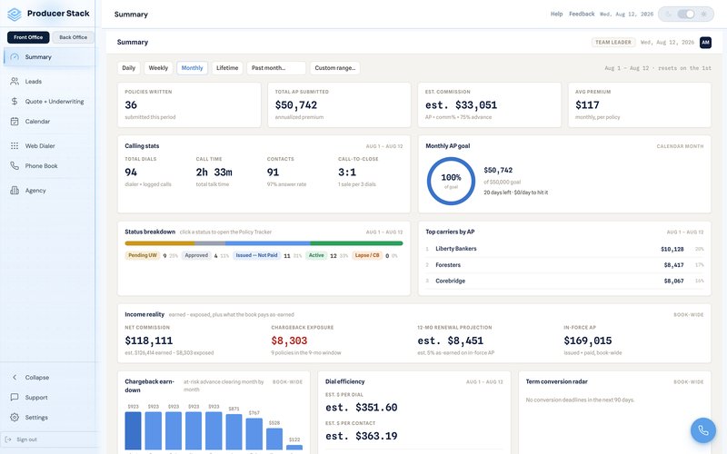The image size is (727, 454).
Task: Switch to the Front Office tab
Action: pos(28,37)
